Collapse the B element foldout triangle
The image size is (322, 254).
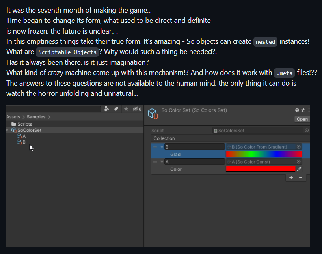[x=162, y=147]
